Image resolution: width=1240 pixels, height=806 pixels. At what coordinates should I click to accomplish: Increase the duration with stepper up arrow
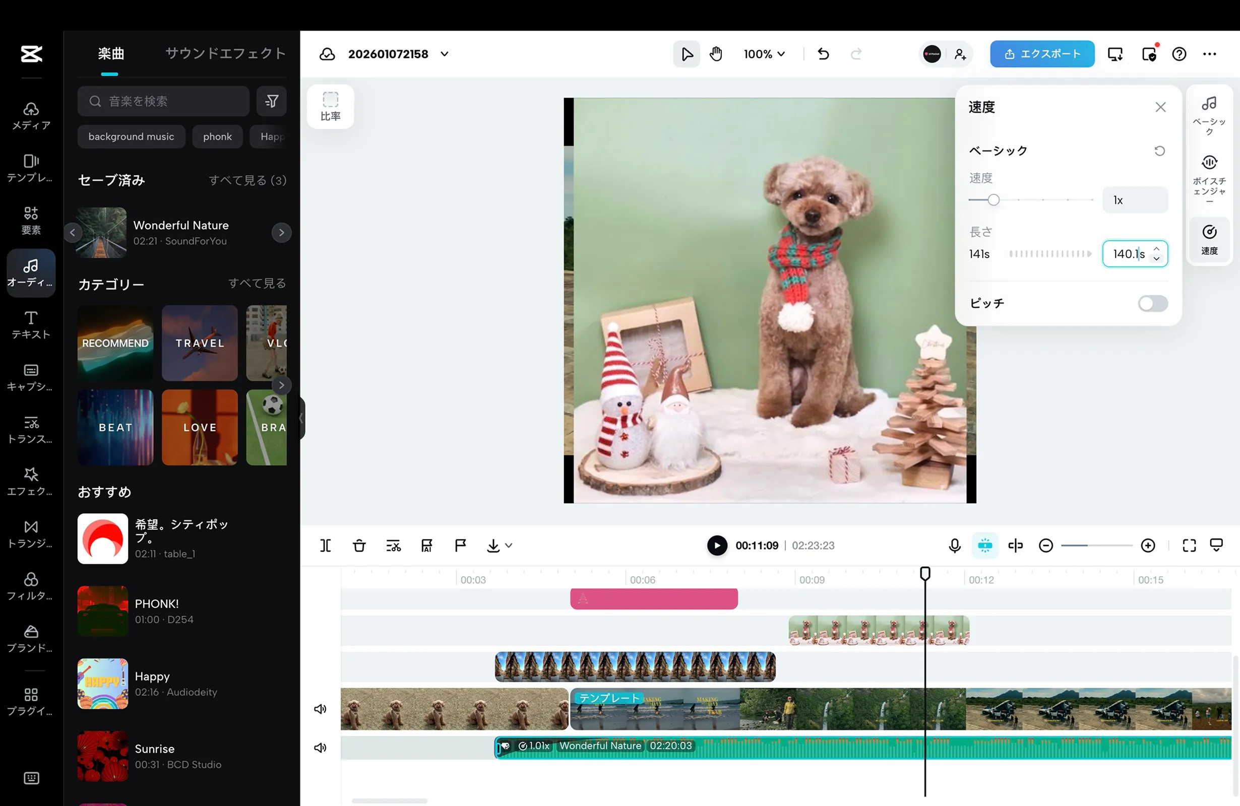pos(1156,248)
